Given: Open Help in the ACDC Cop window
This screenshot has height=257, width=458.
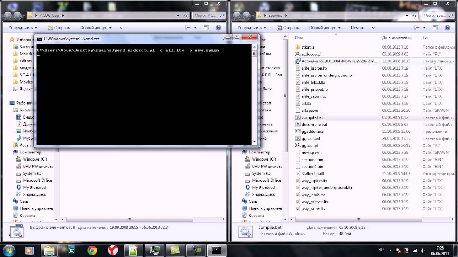Looking at the screenshot, I should pyautogui.click(x=218, y=28).
